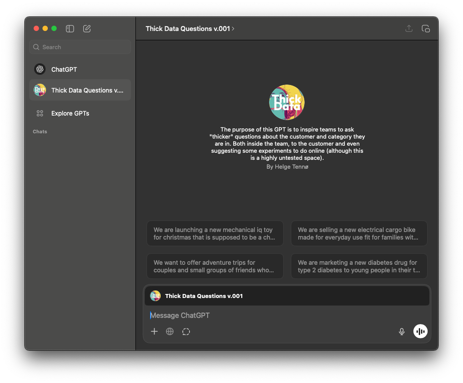
Task: Click the share upload icon
Action: [x=409, y=29]
